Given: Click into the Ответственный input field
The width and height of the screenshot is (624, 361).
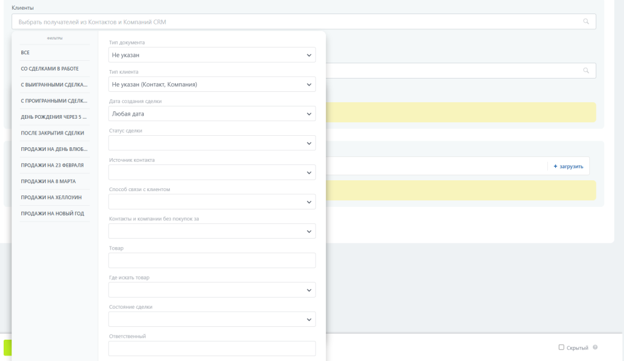Looking at the screenshot, I should tap(211, 348).
